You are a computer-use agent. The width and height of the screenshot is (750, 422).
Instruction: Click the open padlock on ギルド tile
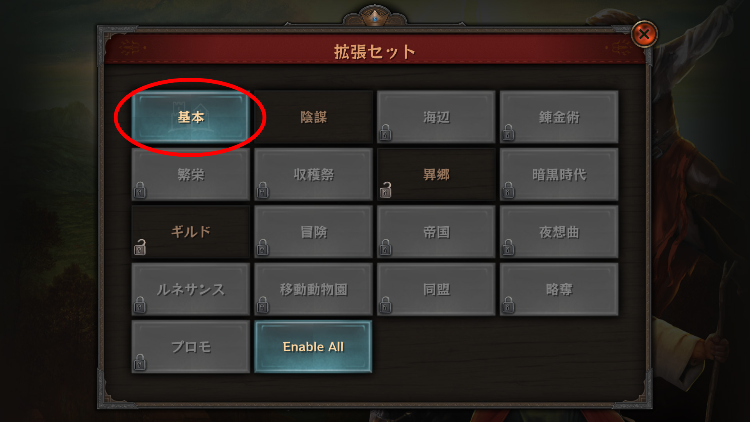[x=140, y=247]
